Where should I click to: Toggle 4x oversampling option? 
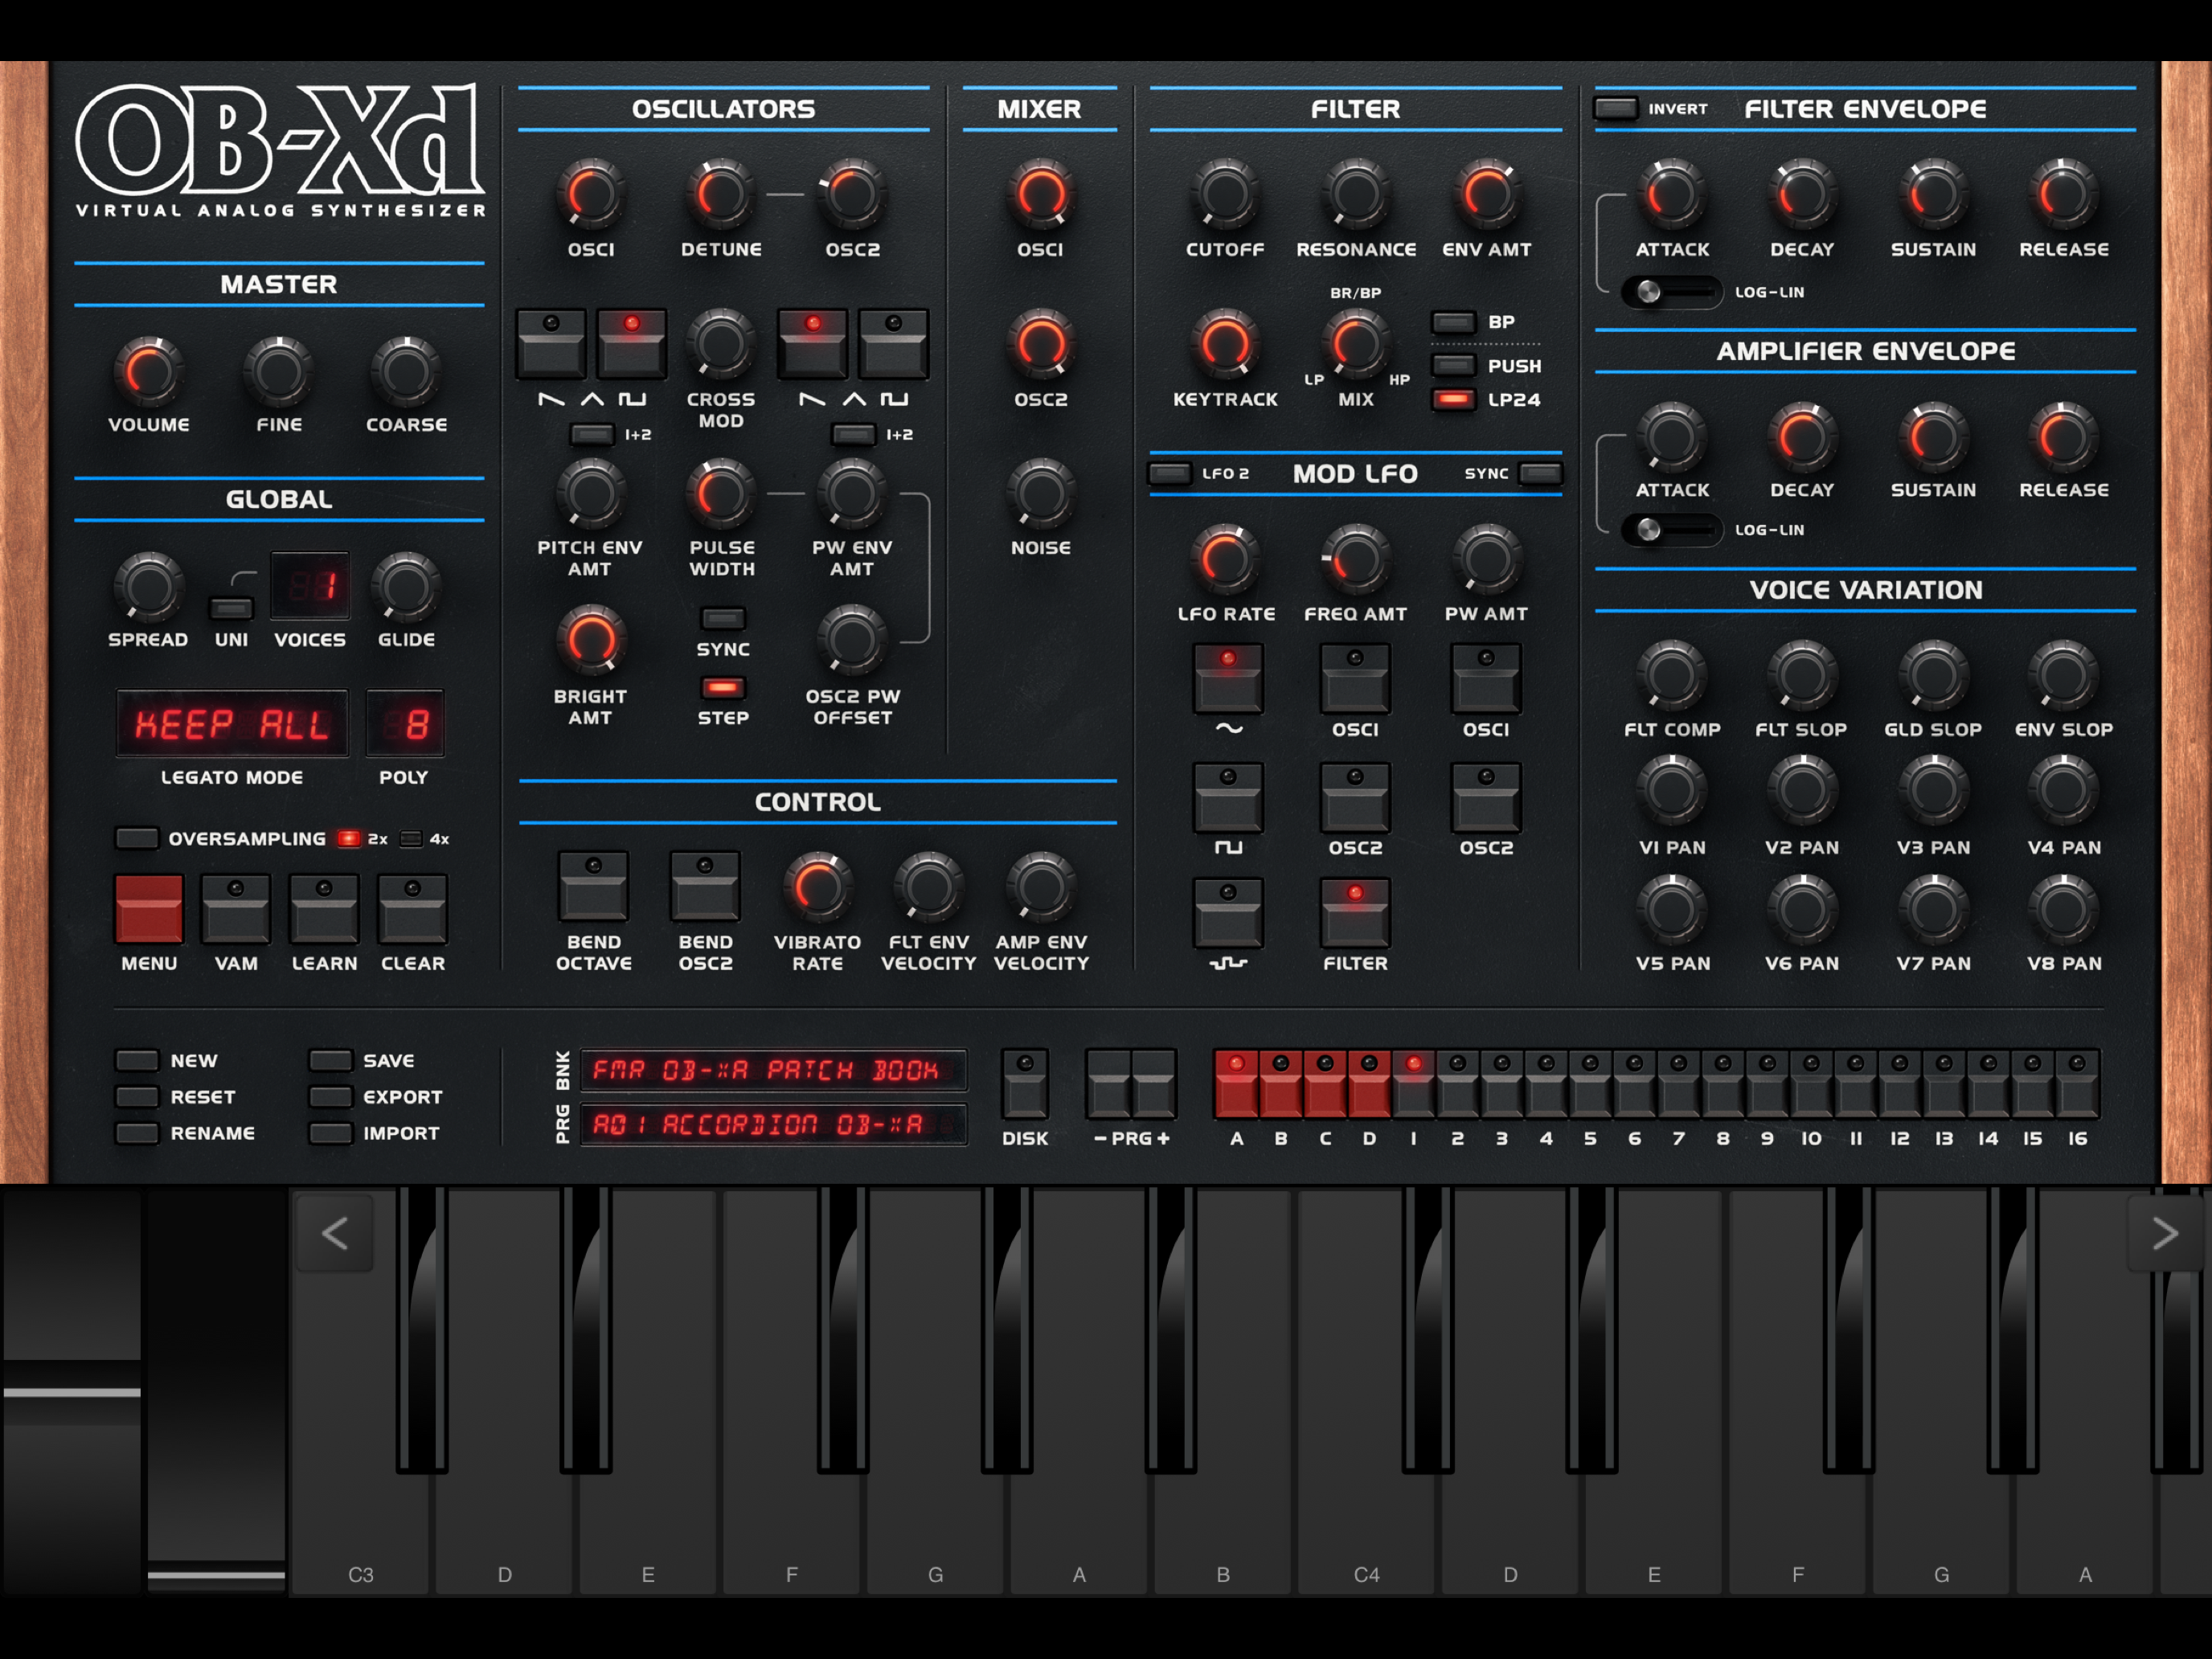click(411, 839)
